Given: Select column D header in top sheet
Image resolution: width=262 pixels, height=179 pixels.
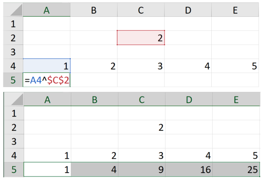Looking at the screenshot, I should click(x=188, y=10).
